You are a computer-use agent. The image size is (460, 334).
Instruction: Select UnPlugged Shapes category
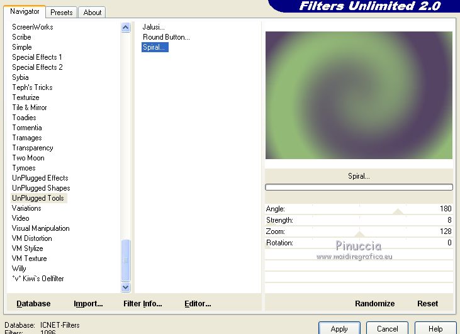click(x=41, y=188)
